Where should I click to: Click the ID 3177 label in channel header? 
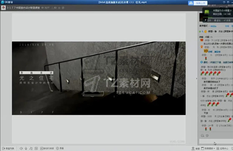pos(45,8)
